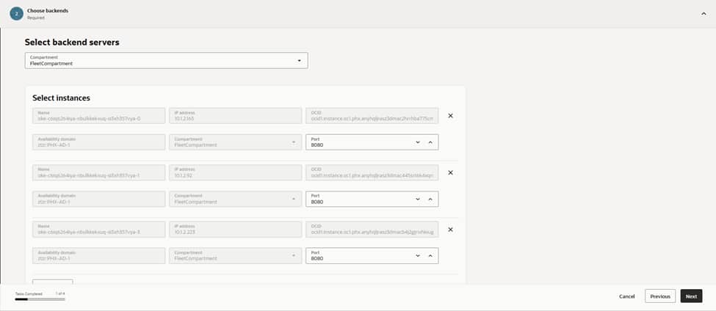
Task: Click Availability domain field of instance 10.1.2.223
Action: click(99, 256)
